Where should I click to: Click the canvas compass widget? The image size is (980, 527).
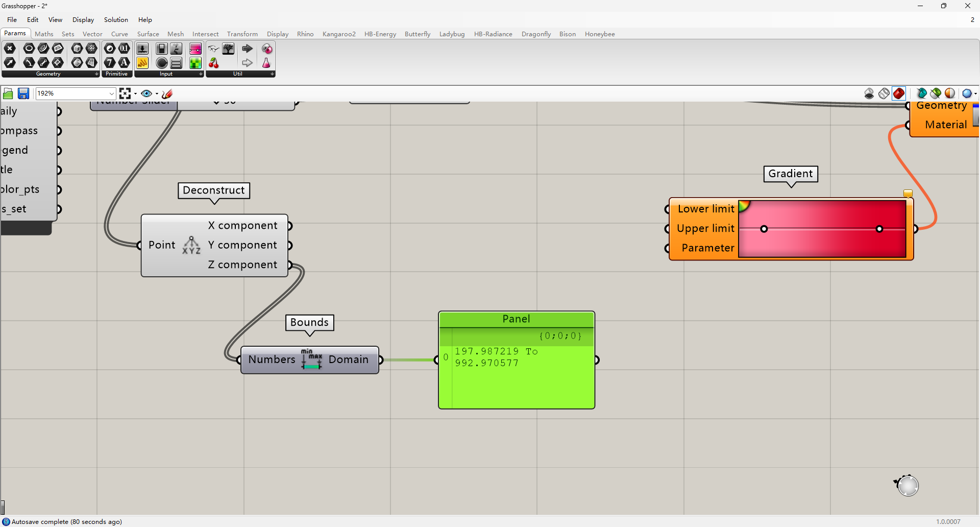point(907,485)
